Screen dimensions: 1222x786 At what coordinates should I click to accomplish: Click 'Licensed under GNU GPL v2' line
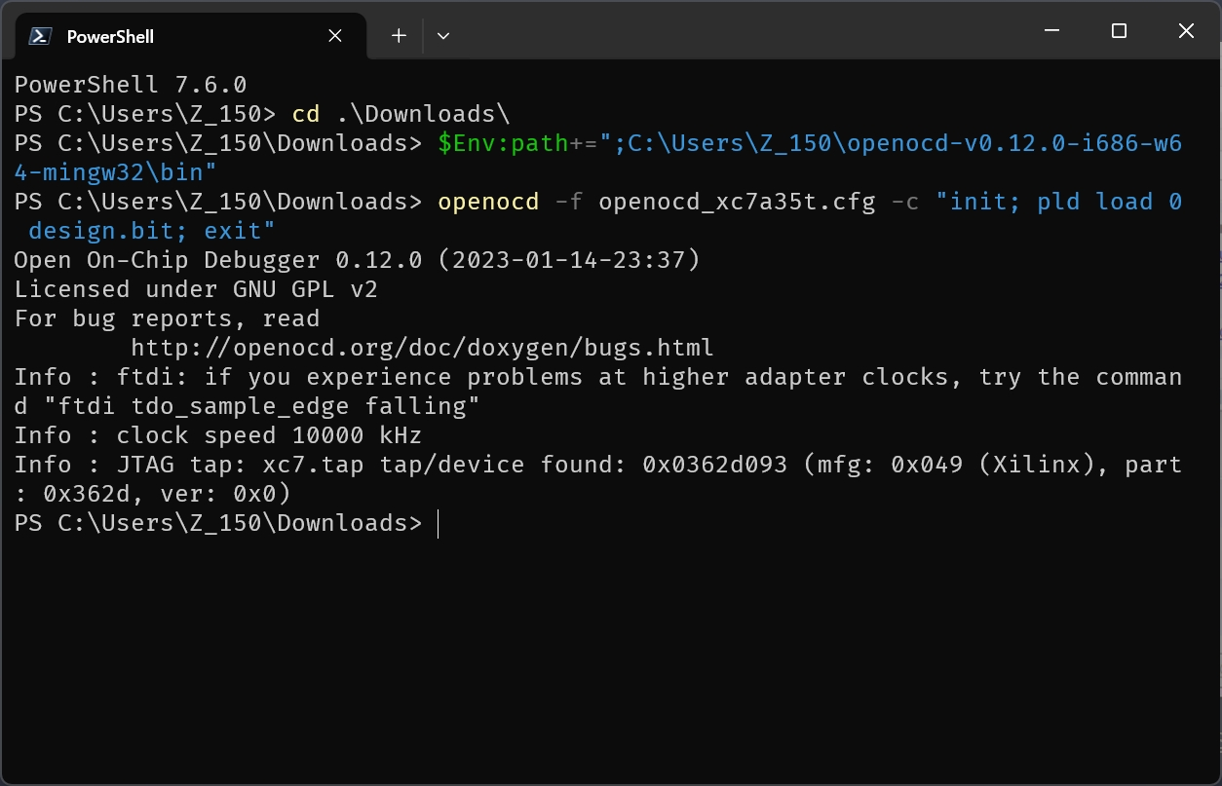pos(196,289)
